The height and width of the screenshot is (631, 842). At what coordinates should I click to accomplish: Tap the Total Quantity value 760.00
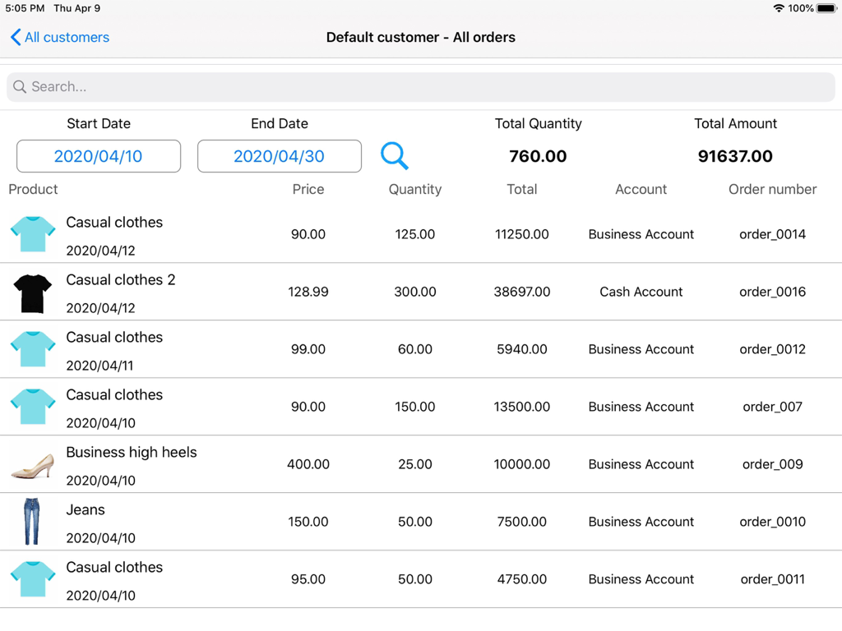[x=538, y=156]
